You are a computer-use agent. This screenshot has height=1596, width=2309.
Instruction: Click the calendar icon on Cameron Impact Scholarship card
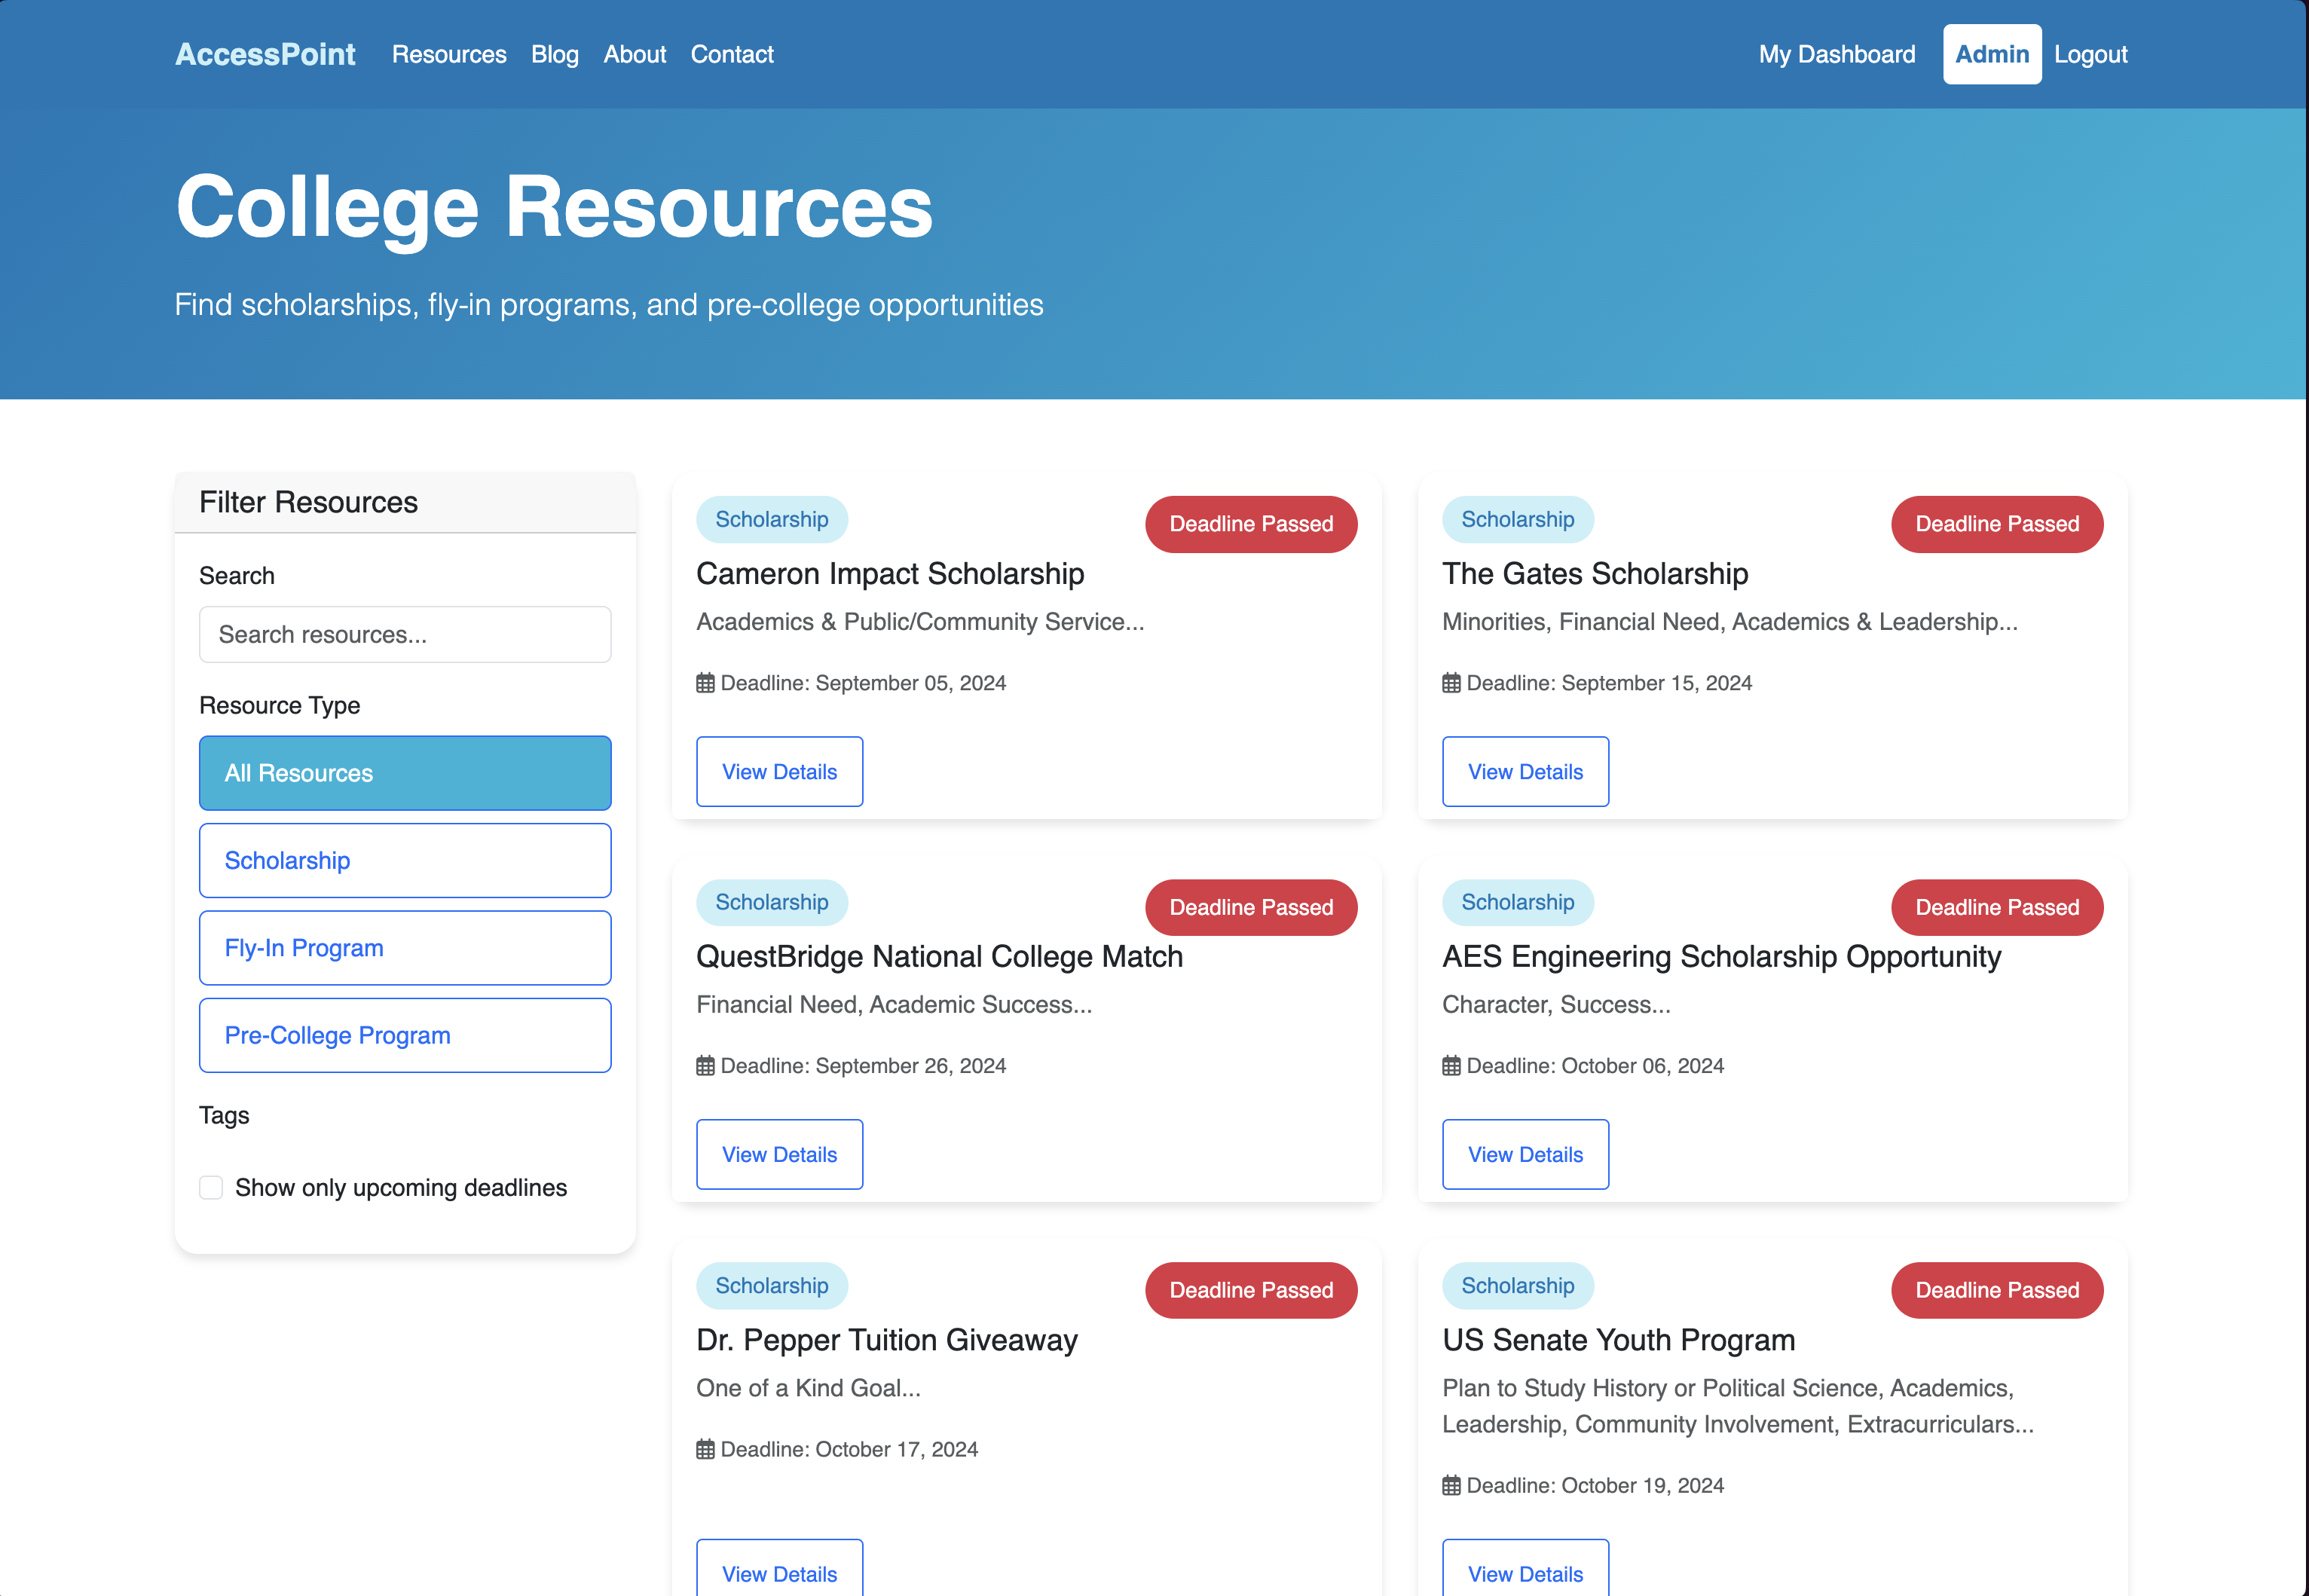(x=705, y=683)
